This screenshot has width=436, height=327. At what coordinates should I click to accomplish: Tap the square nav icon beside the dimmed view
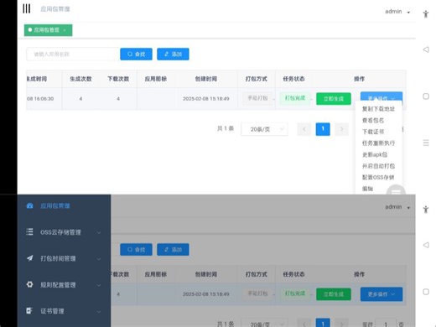426,292
